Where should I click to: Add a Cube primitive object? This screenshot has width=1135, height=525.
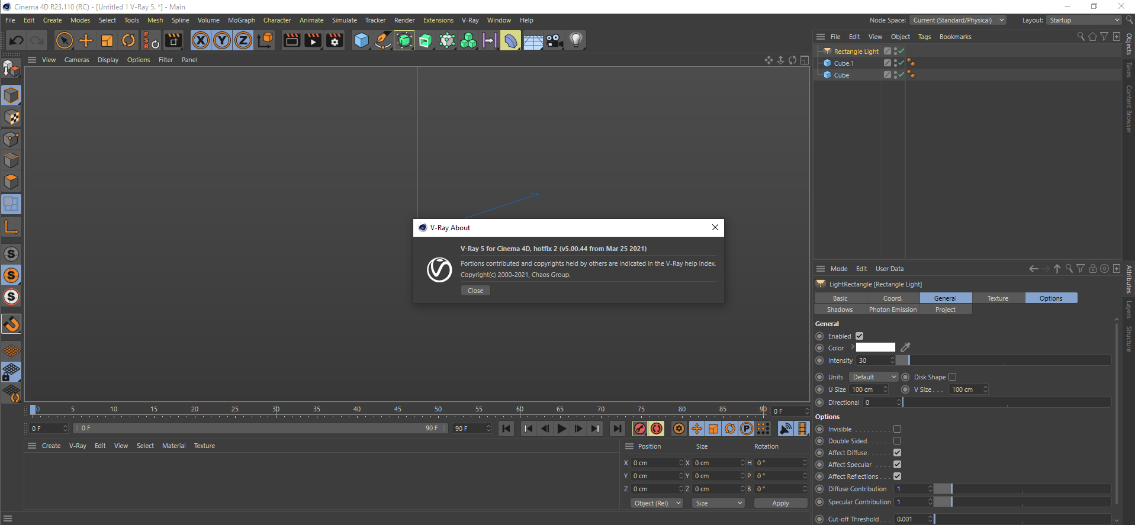[x=361, y=41]
